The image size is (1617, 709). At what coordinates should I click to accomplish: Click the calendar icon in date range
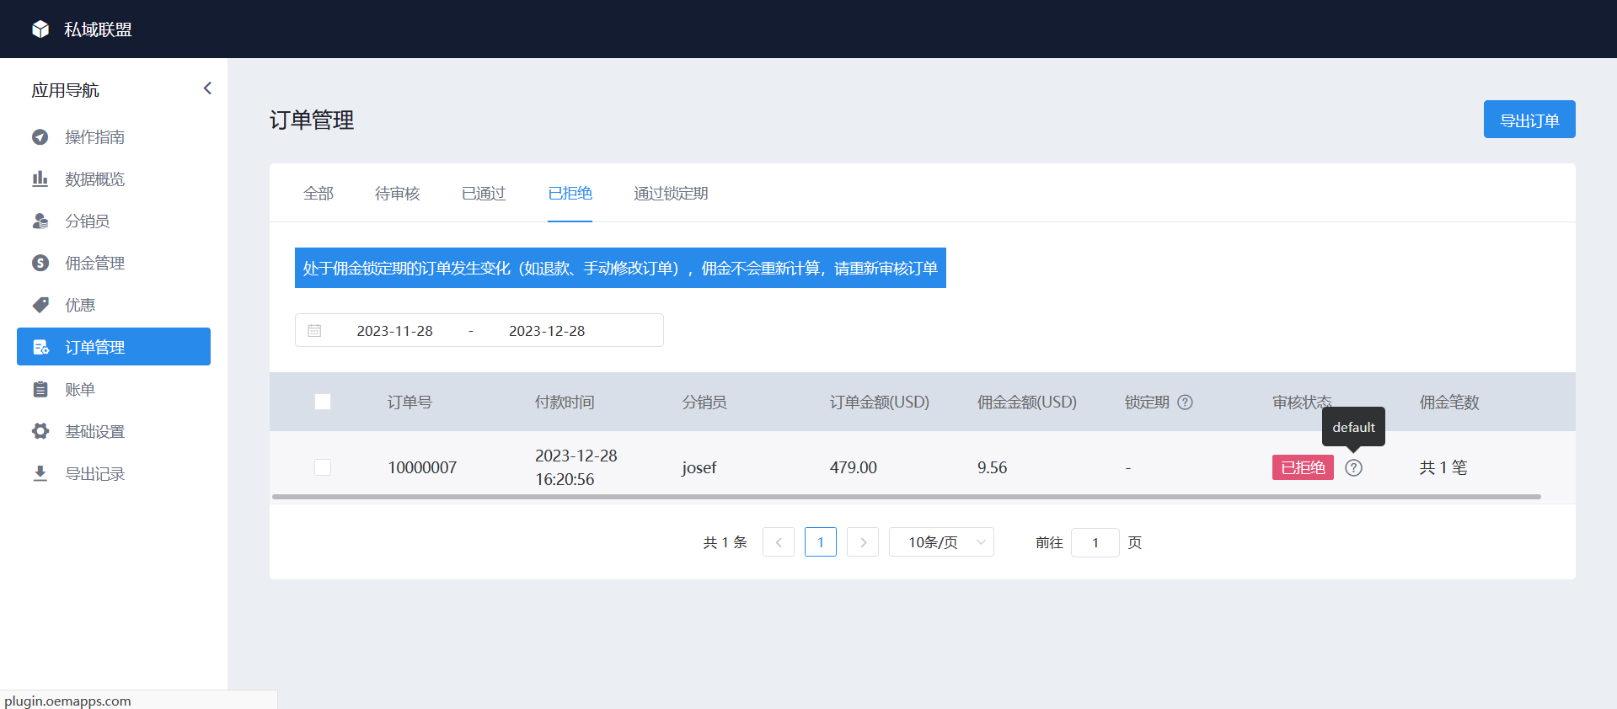tap(314, 331)
